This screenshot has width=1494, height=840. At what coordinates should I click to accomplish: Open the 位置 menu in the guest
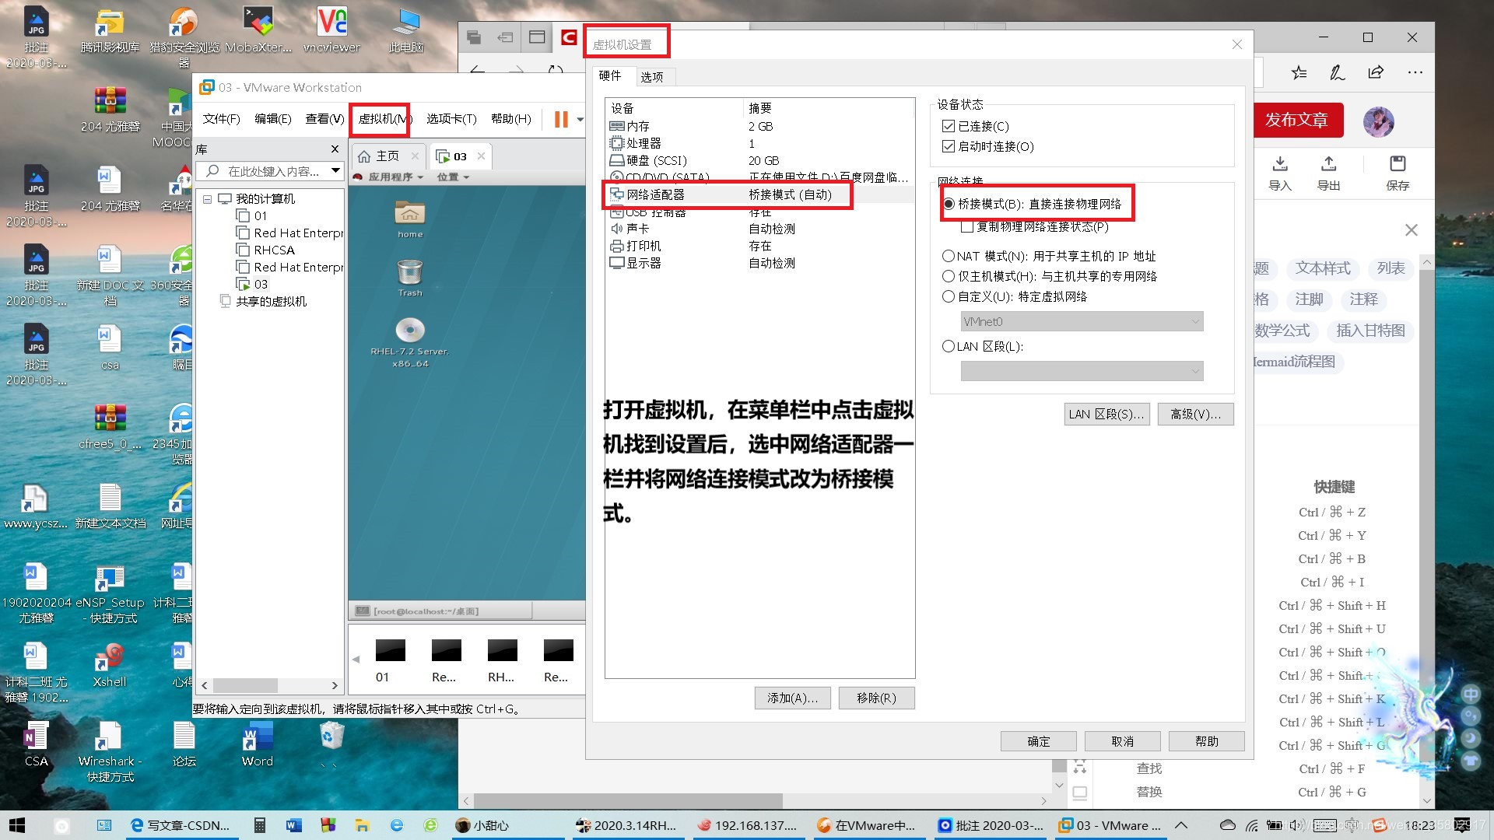click(x=453, y=177)
